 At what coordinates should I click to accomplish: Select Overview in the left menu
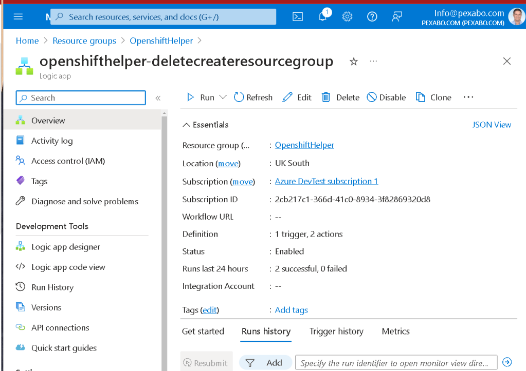click(82, 120)
